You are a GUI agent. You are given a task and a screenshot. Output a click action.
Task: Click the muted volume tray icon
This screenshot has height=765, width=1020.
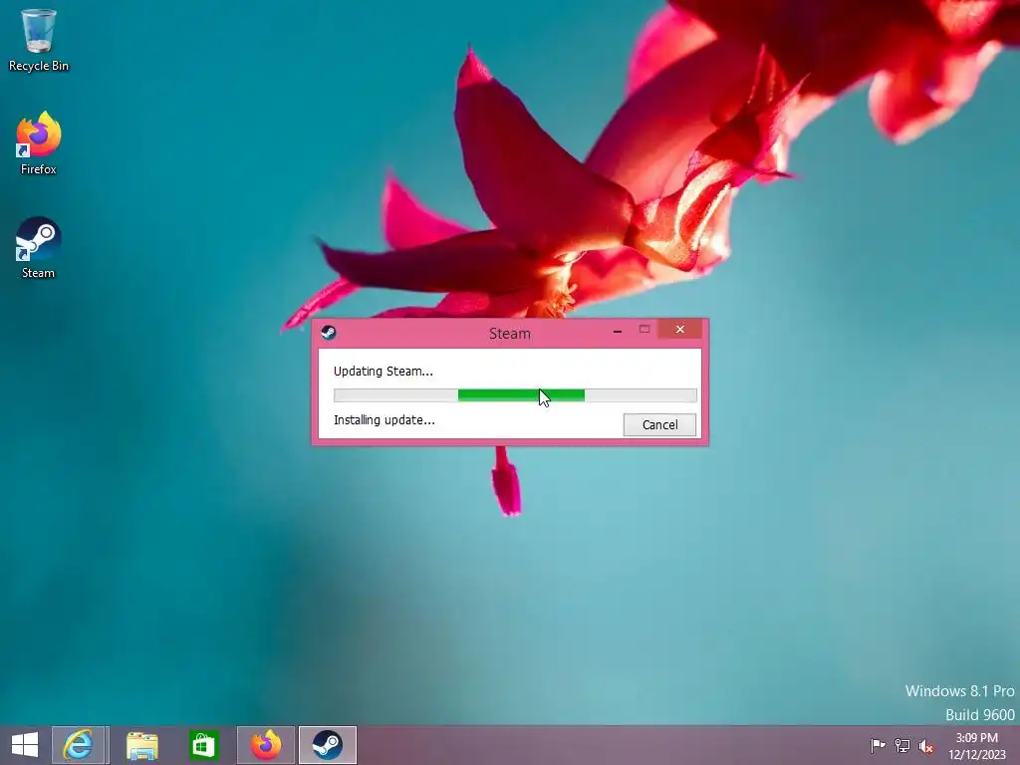tap(926, 745)
